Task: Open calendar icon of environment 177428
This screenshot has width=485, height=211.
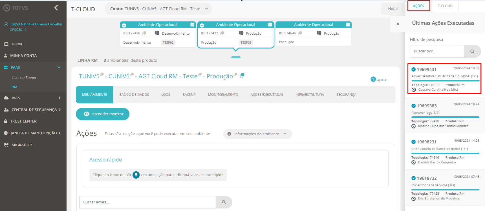Action: [192, 25]
